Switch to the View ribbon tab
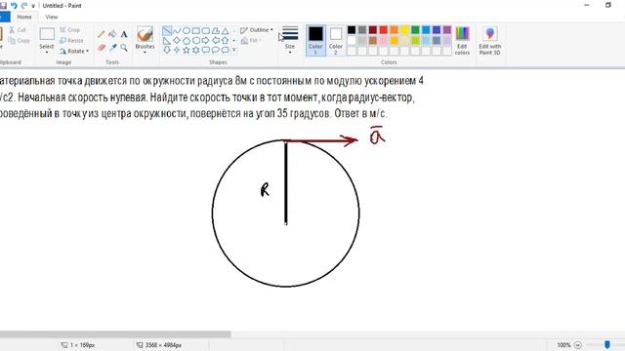The image size is (625, 351). (x=52, y=17)
